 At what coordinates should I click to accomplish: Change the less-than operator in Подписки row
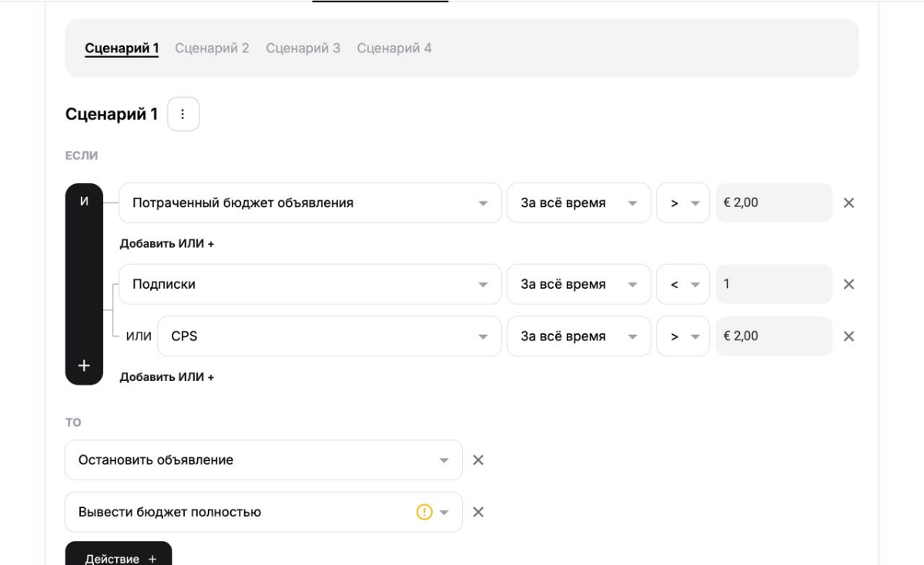(682, 285)
